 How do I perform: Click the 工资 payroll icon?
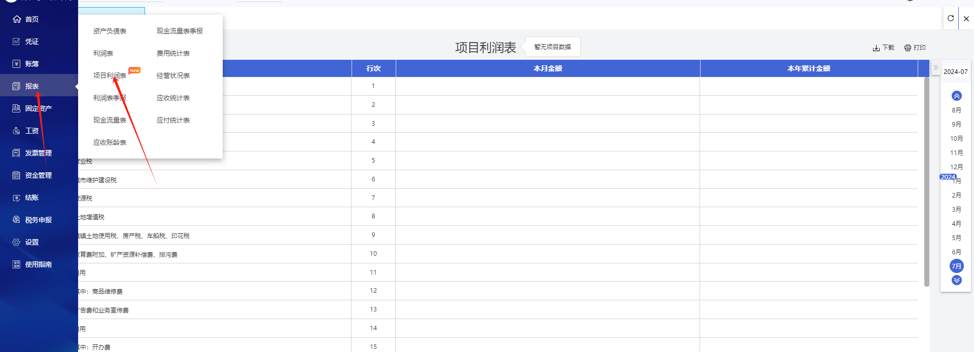(x=17, y=131)
